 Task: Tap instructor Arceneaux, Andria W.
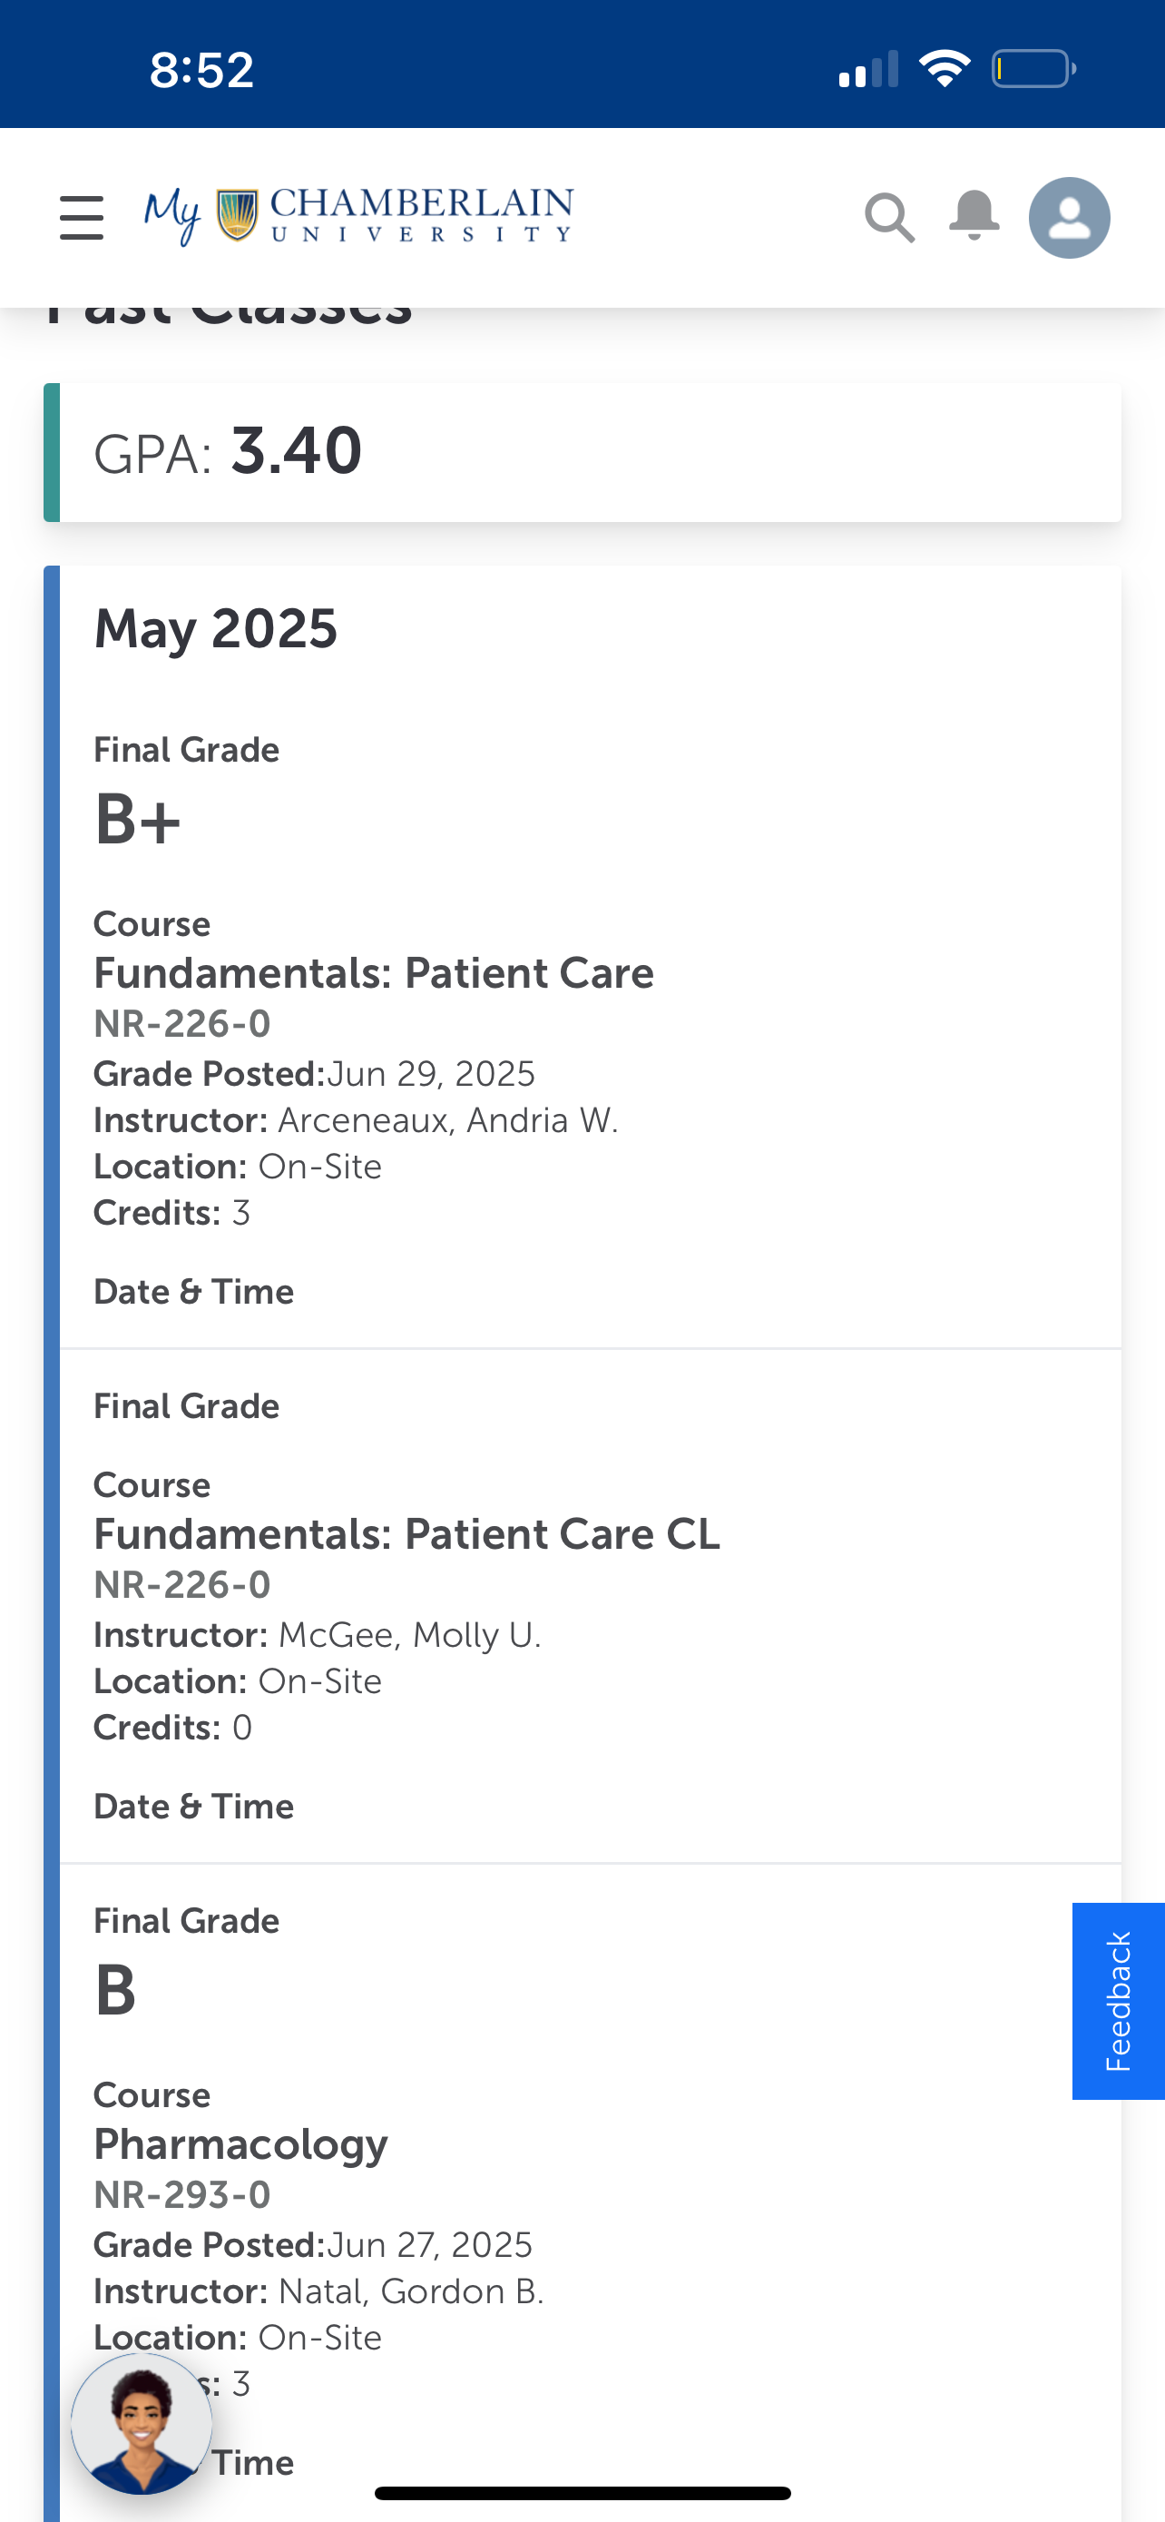click(448, 1120)
